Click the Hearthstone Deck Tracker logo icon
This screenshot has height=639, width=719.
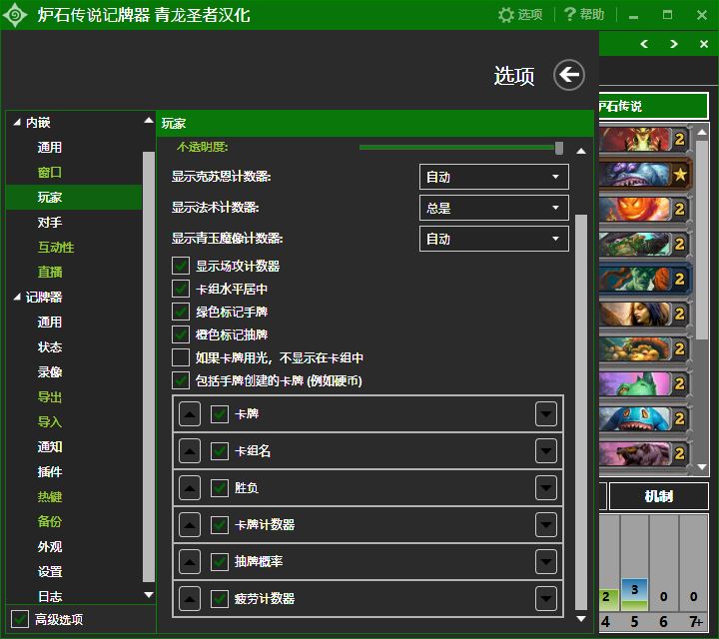pos(15,15)
